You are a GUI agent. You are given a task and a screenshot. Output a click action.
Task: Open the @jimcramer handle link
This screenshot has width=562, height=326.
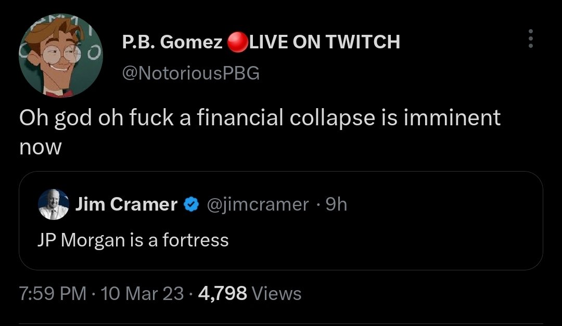[258, 204]
